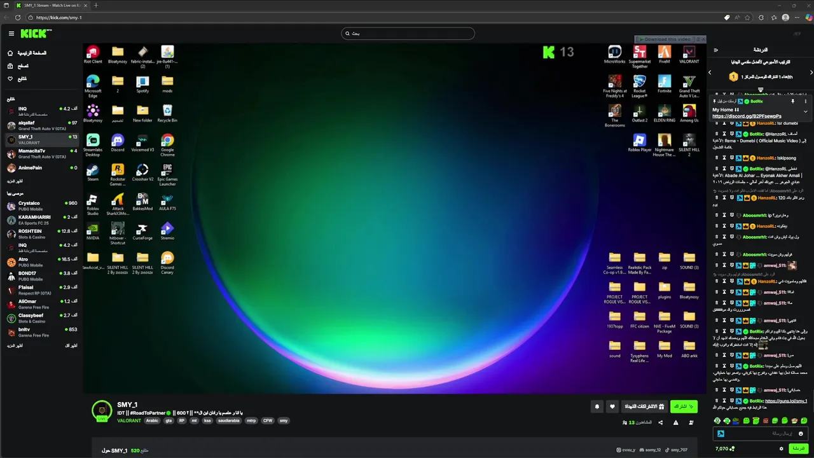Click the gift subscriptions button
The height and width of the screenshot is (458, 814).
coord(644,406)
